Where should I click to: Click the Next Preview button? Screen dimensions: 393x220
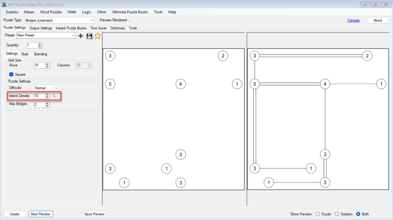click(41, 214)
